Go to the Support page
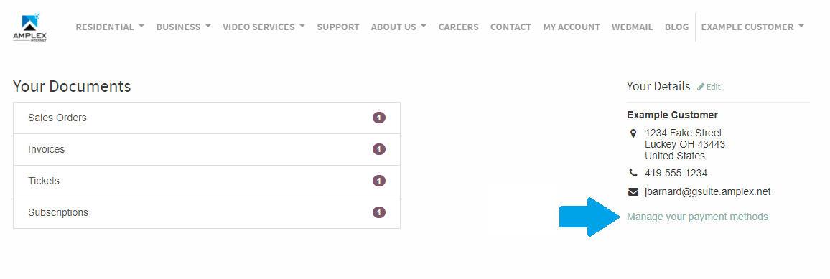 [338, 27]
